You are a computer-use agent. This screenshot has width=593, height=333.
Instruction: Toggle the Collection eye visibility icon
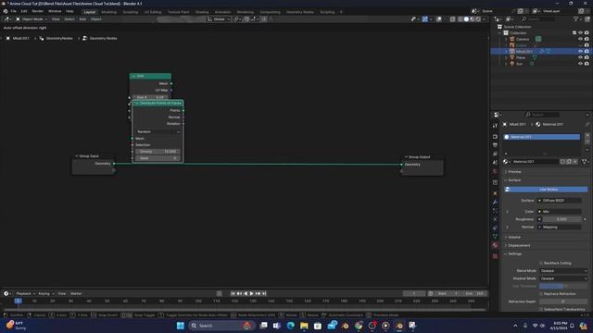tap(581, 33)
